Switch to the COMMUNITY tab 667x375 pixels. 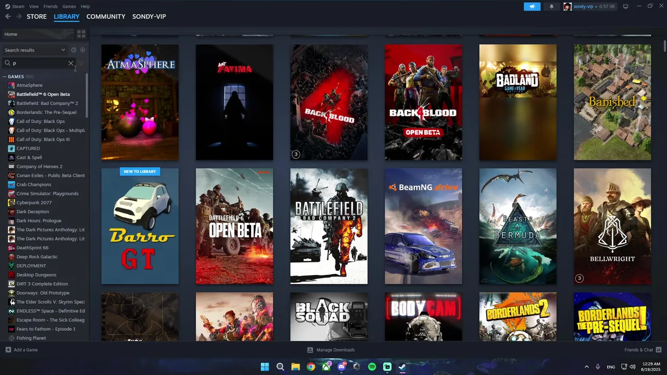106,17
